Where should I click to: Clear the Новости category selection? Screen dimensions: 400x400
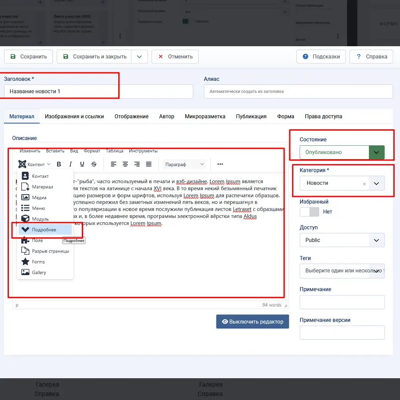point(364,184)
